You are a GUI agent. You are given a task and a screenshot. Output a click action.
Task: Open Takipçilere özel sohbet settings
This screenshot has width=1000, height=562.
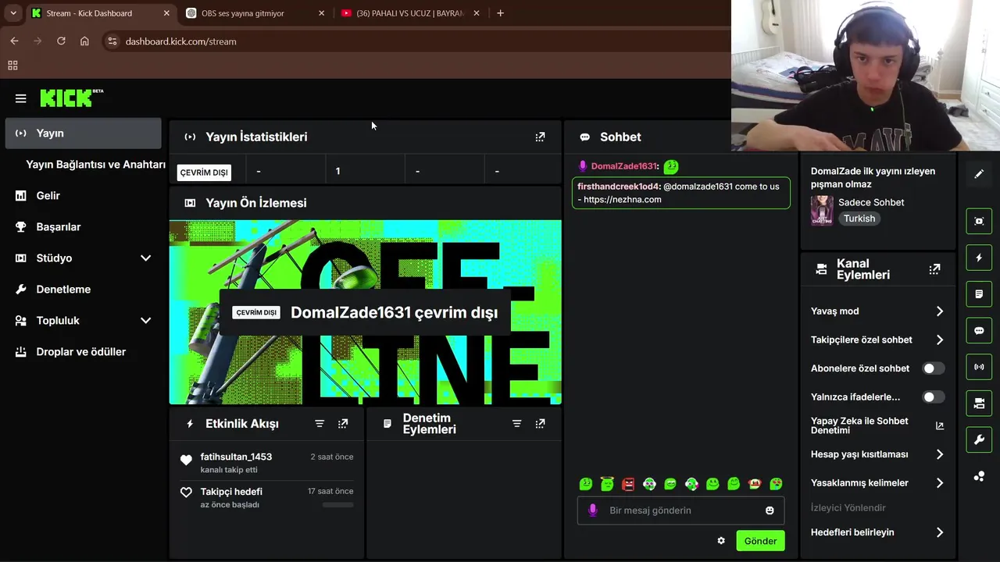pyautogui.click(x=877, y=340)
